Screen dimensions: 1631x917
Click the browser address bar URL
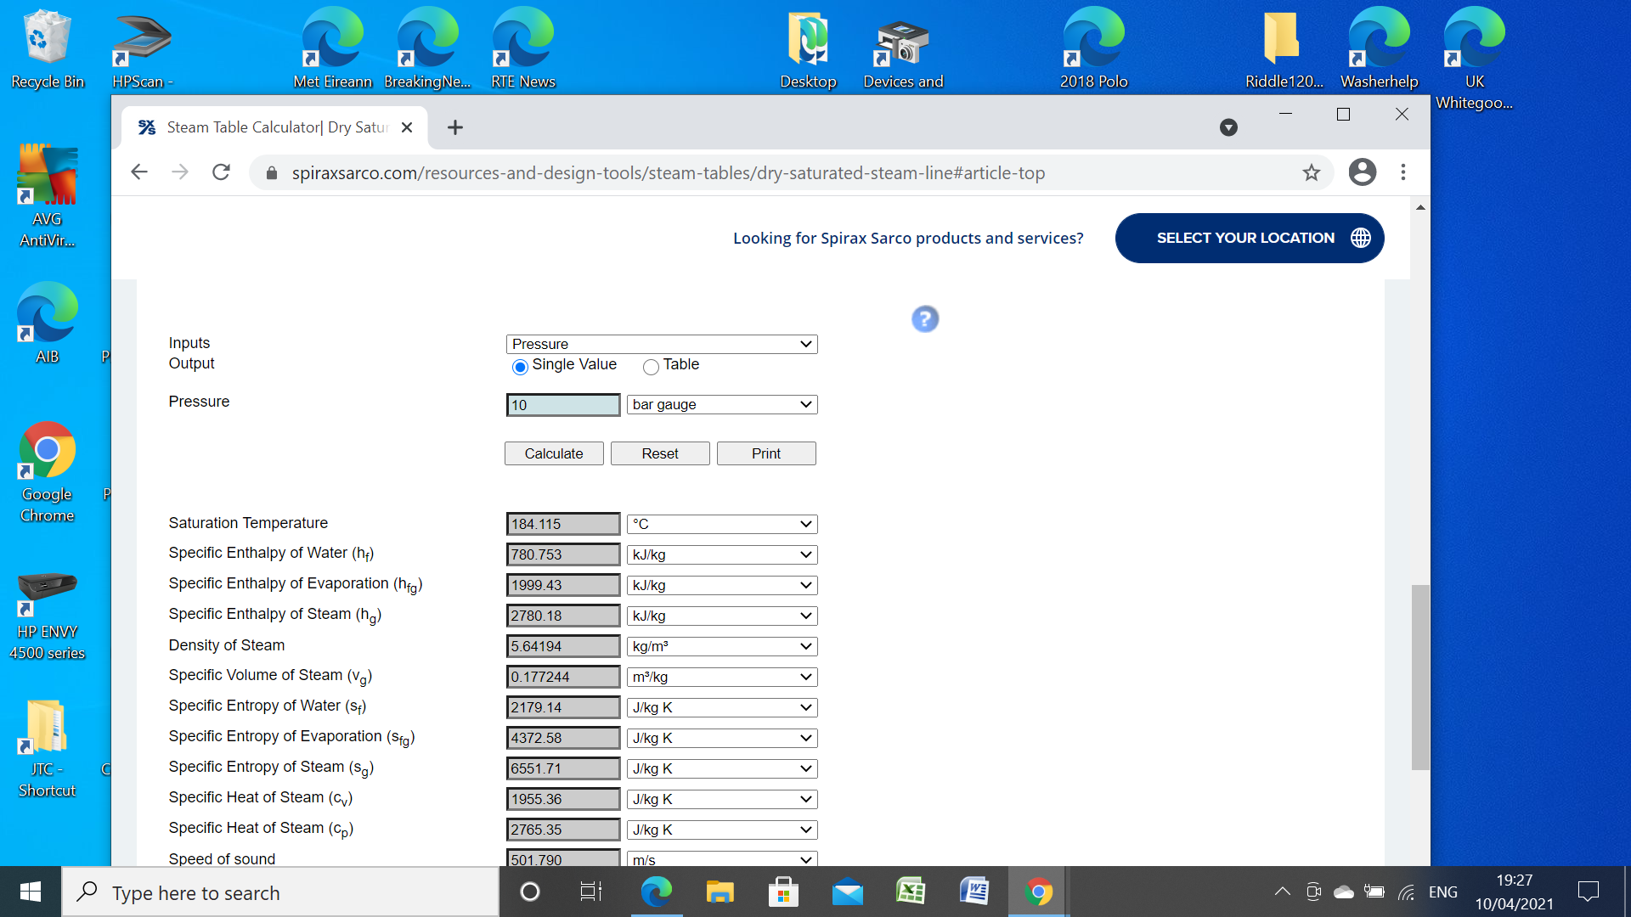[668, 173]
